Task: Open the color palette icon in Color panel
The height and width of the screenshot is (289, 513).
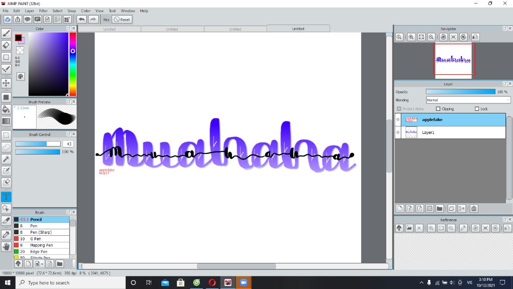Action: click(x=20, y=76)
